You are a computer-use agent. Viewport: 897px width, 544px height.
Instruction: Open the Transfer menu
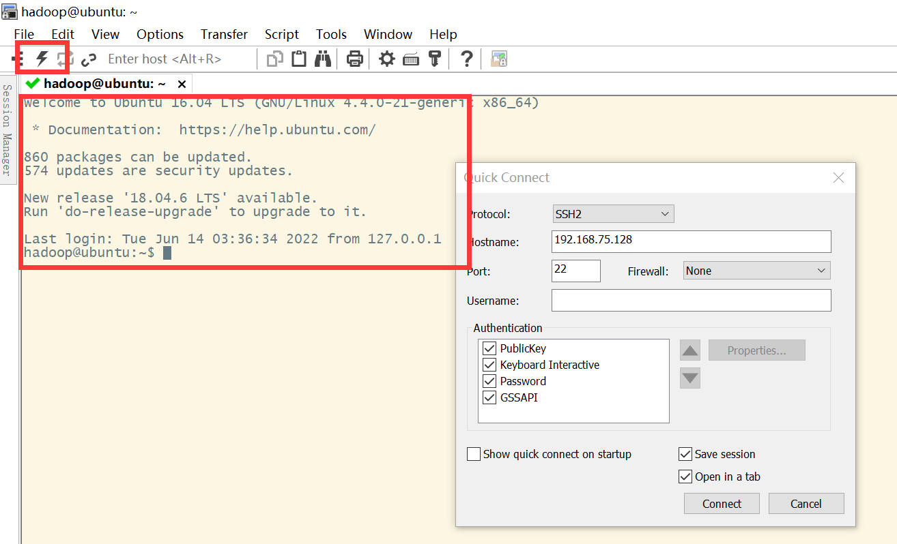click(x=224, y=34)
